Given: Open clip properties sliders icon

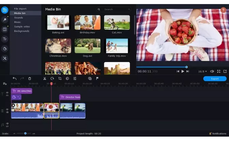Looking at the screenshot, I should (x=75, y=79).
